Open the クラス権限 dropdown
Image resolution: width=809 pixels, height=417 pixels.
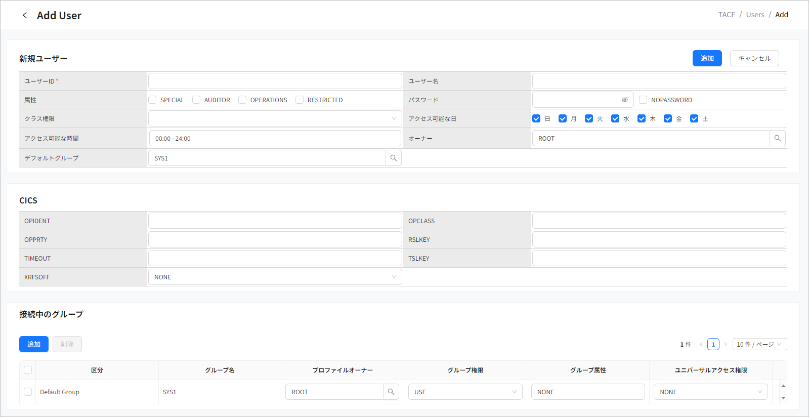click(x=275, y=118)
